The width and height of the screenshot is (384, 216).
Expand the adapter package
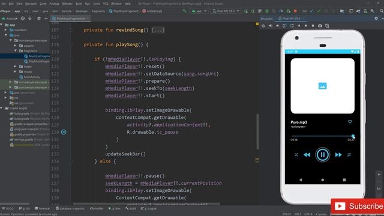click(x=16, y=46)
